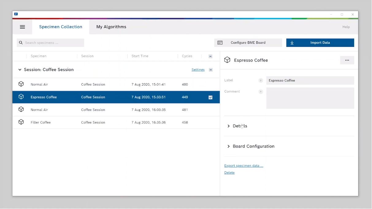Click the Comment help question mark icon
The image size is (372, 209).
(x=261, y=91)
